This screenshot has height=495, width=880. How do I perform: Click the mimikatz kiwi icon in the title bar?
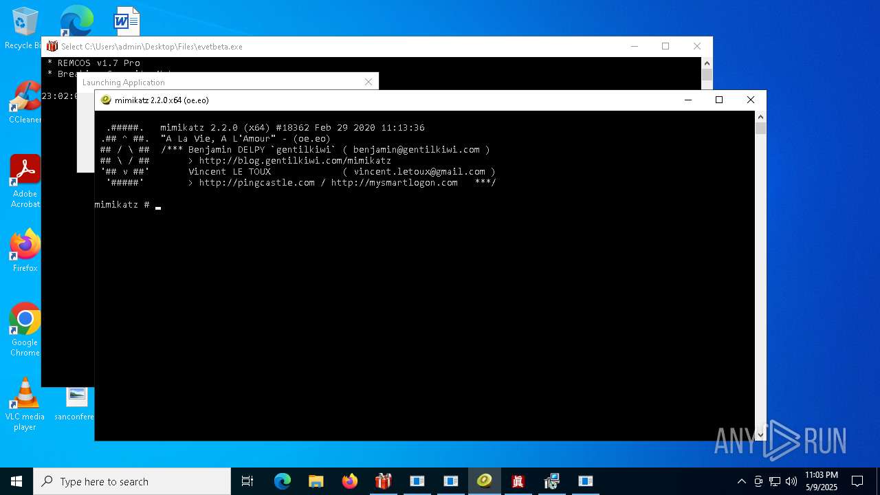coord(106,100)
